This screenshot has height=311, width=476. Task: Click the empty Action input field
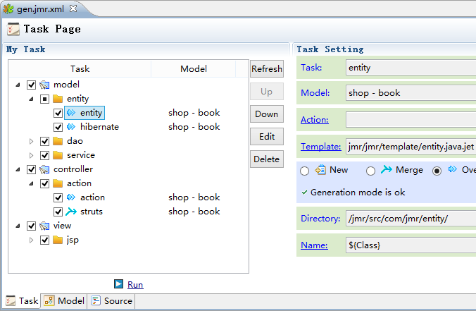click(x=411, y=119)
